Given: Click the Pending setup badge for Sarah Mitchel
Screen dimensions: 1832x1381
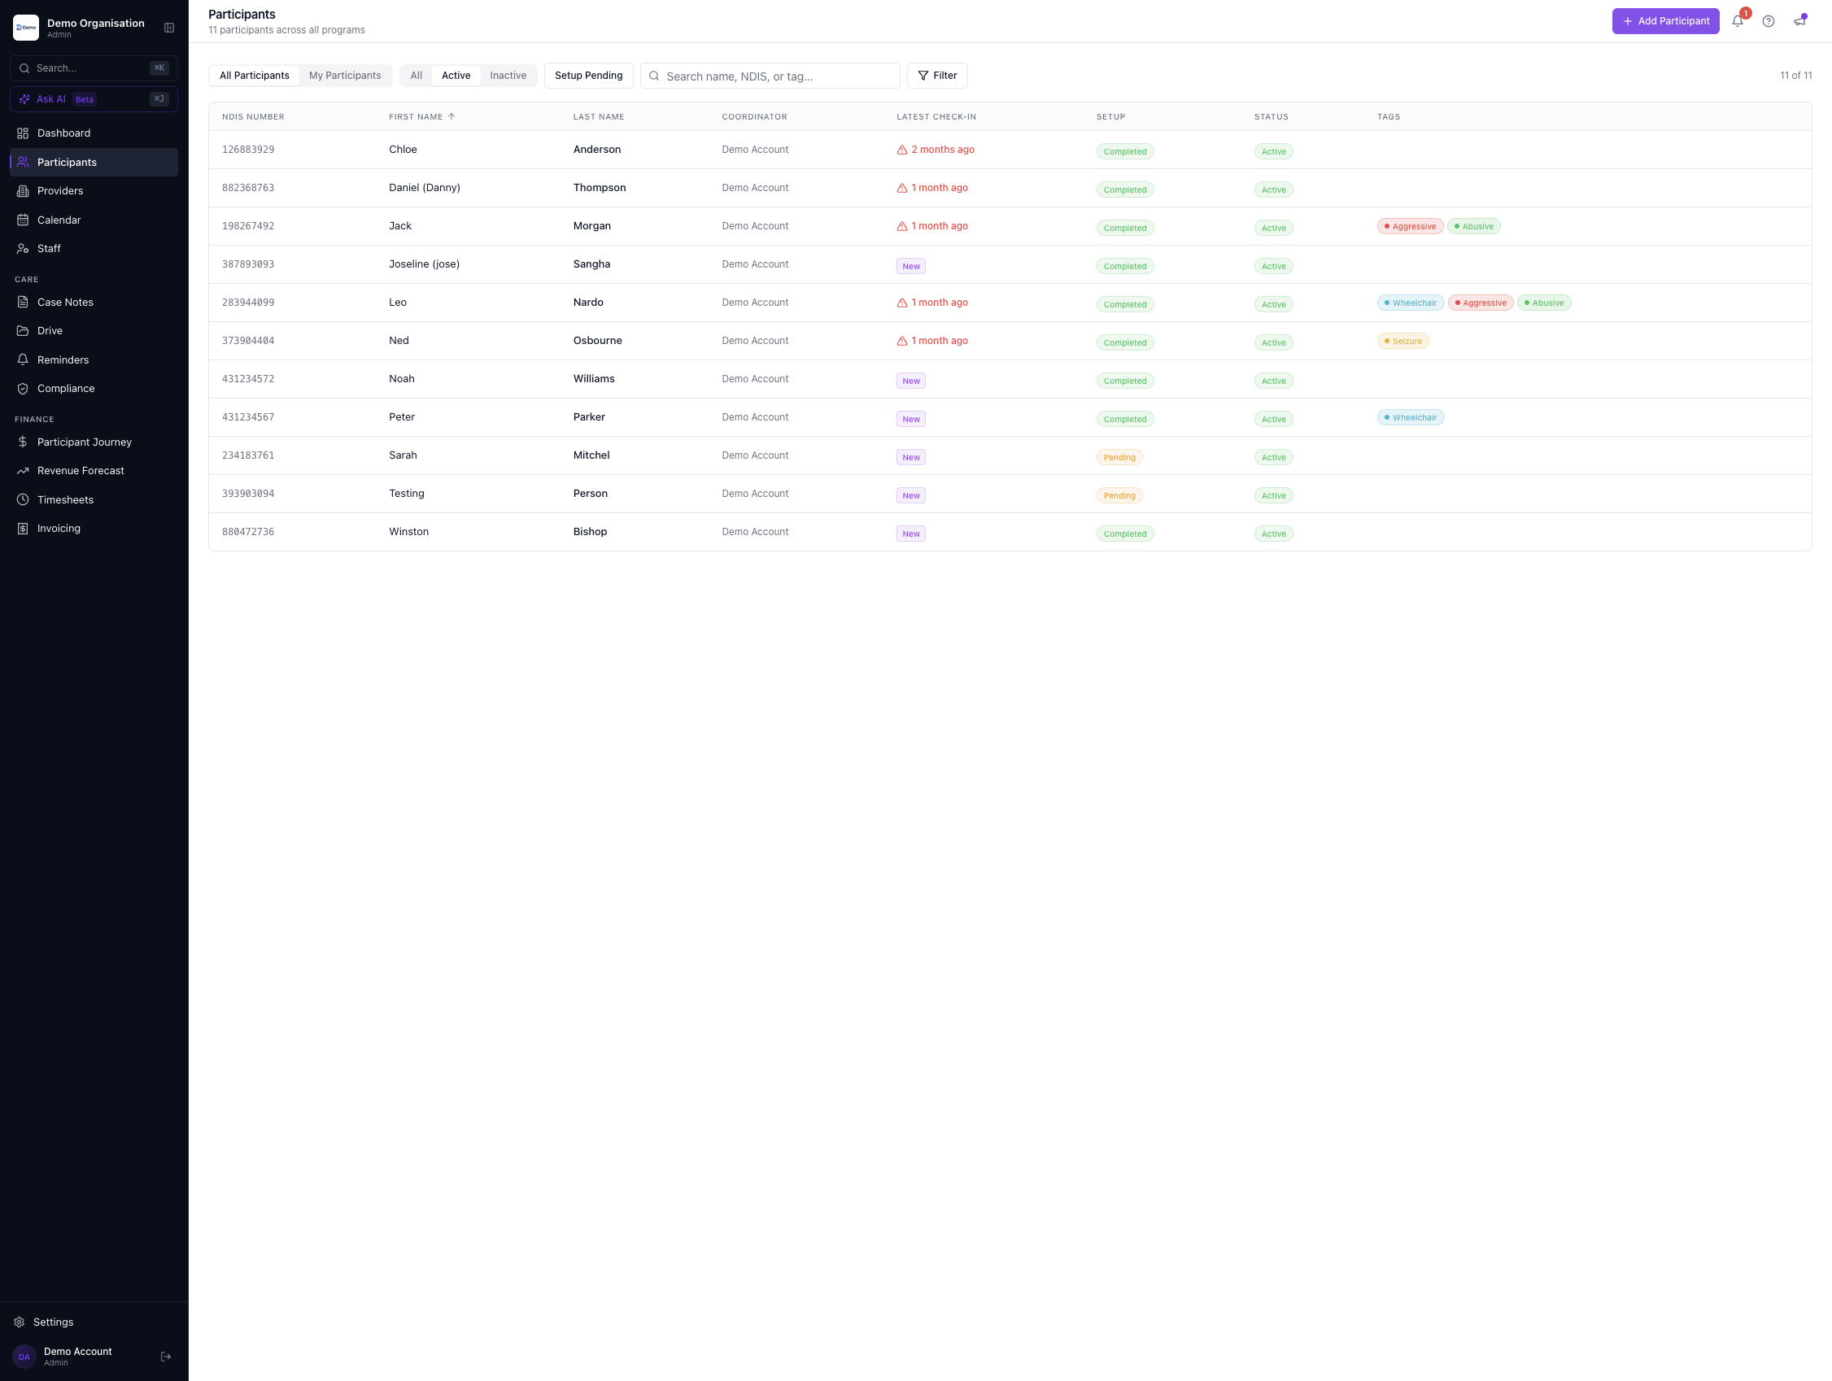Looking at the screenshot, I should pyautogui.click(x=1118, y=457).
